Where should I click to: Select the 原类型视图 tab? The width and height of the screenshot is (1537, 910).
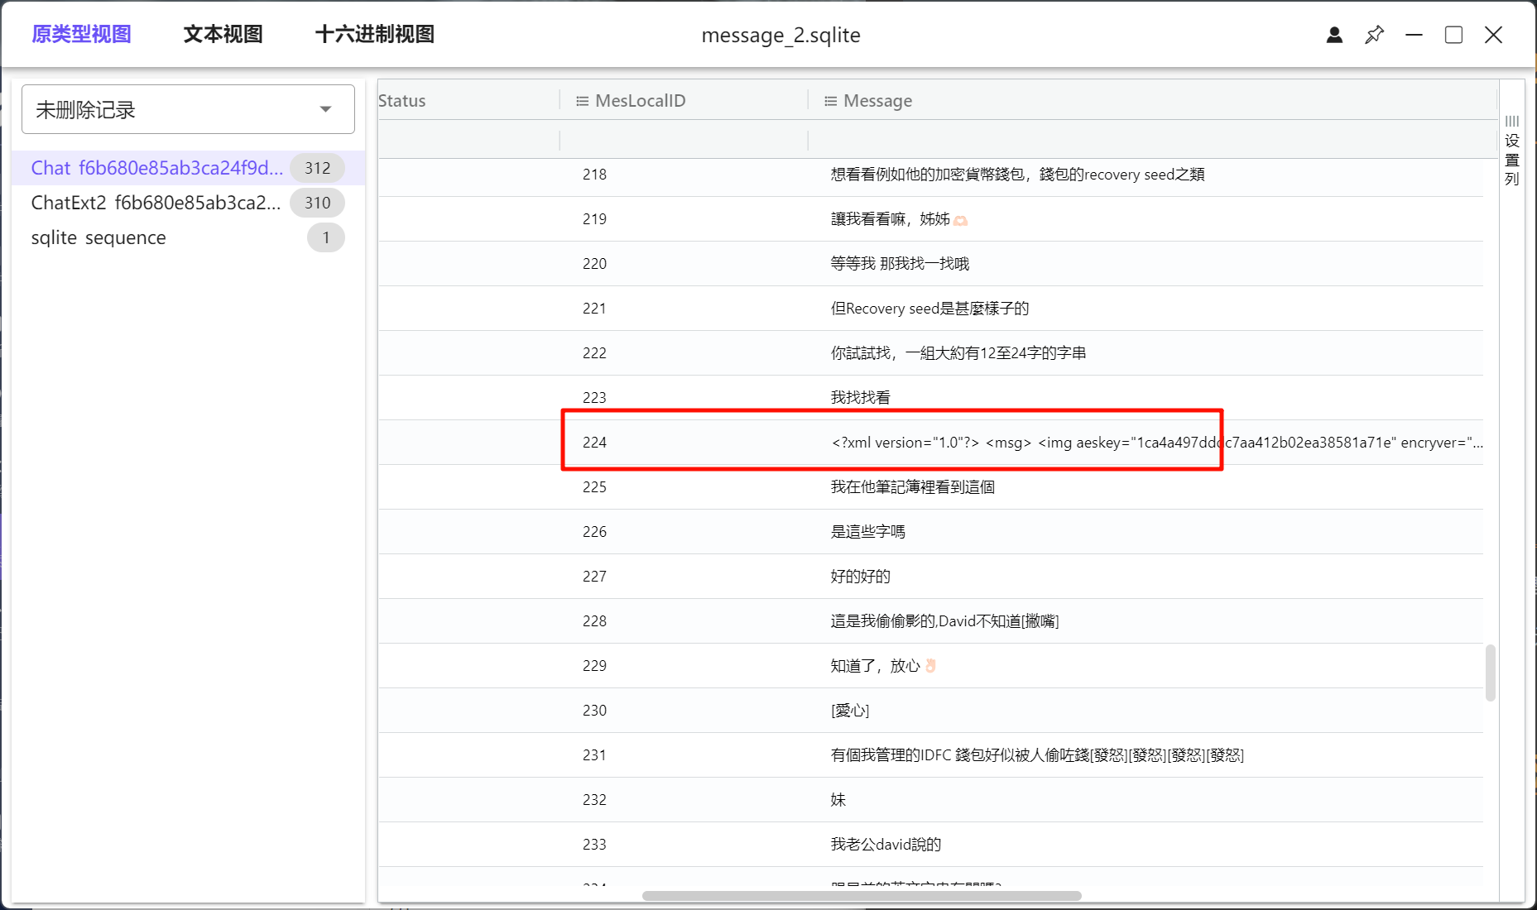coord(81,34)
